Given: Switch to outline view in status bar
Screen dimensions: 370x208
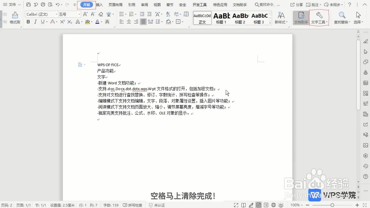Looking at the screenshot, I should (x=266, y=205).
